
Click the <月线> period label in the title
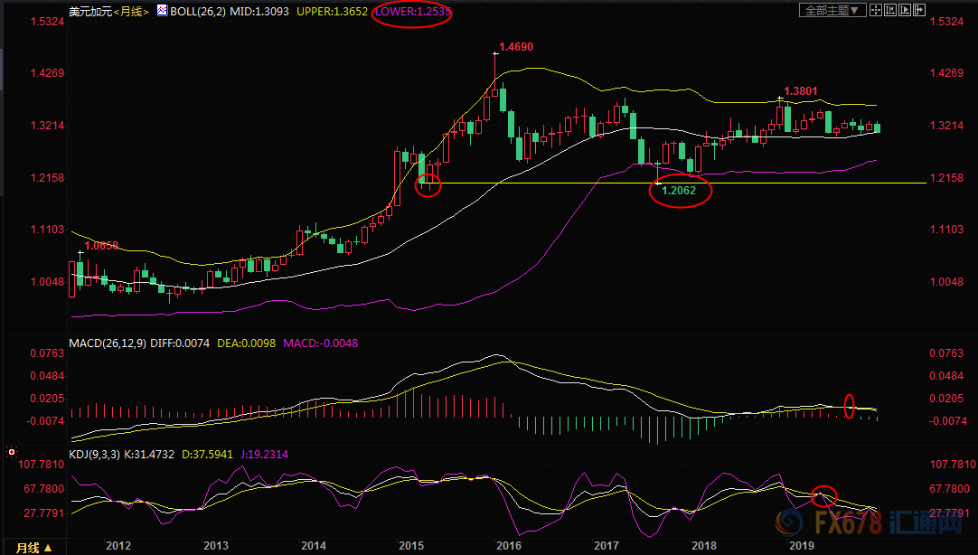(129, 12)
